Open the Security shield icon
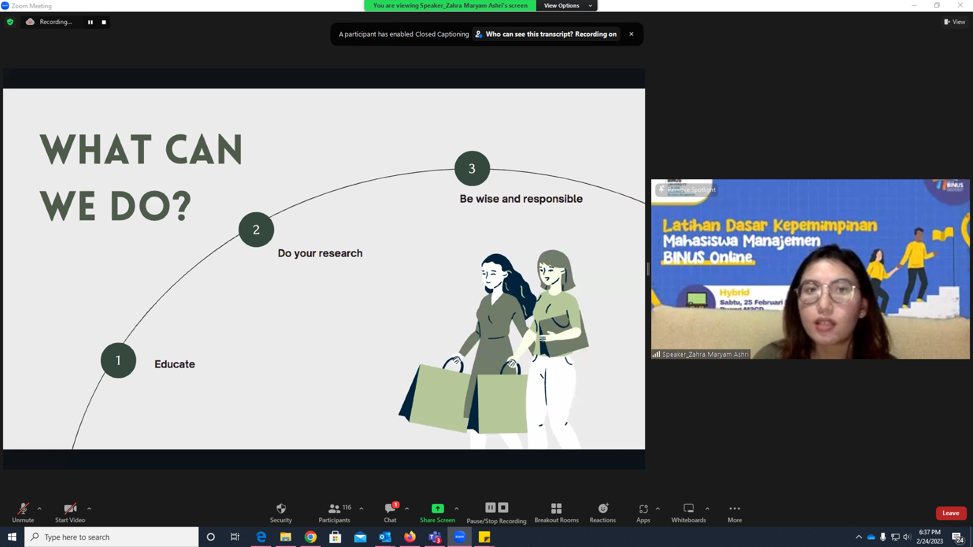The image size is (973, 547). [x=281, y=509]
